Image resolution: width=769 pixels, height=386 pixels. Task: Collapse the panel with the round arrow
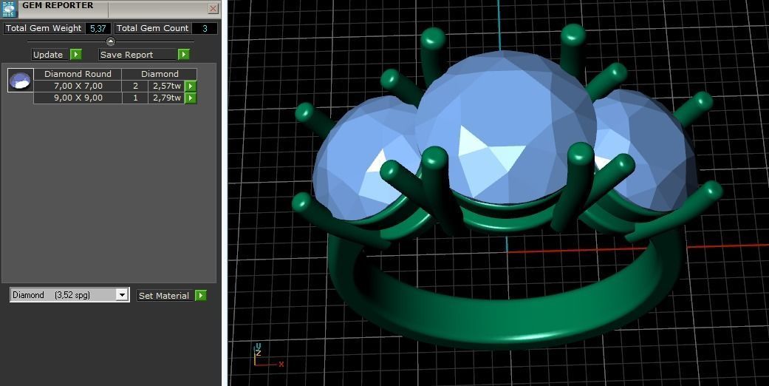click(110, 41)
